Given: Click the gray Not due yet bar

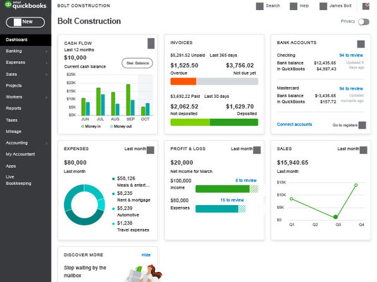Looking at the screenshot, I should point(227,81).
